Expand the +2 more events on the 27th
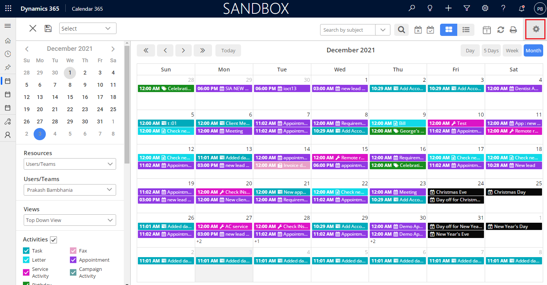This screenshot has height=285, width=547. coord(199,241)
